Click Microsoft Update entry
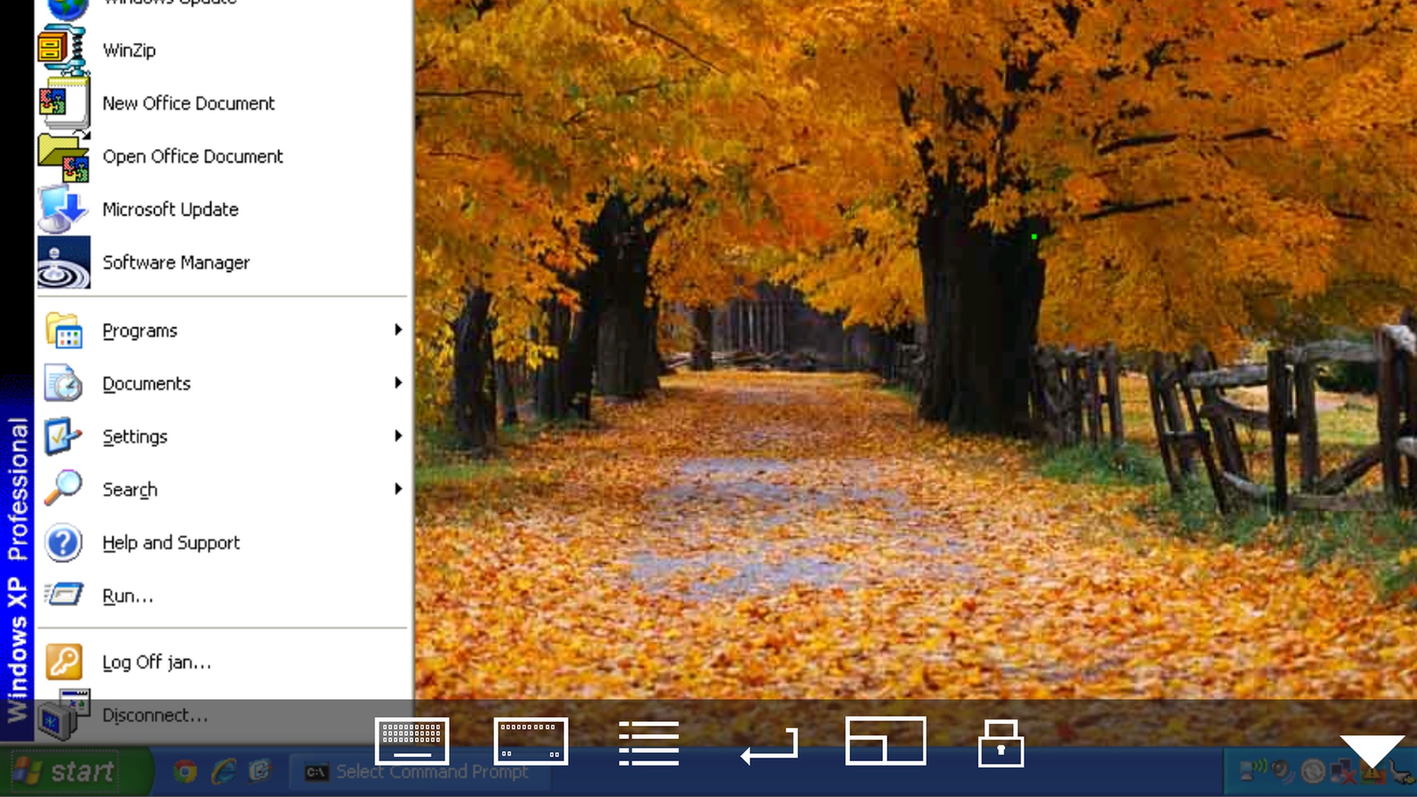Image resolution: width=1417 pixels, height=797 pixels. pyautogui.click(x=221, y=209)
